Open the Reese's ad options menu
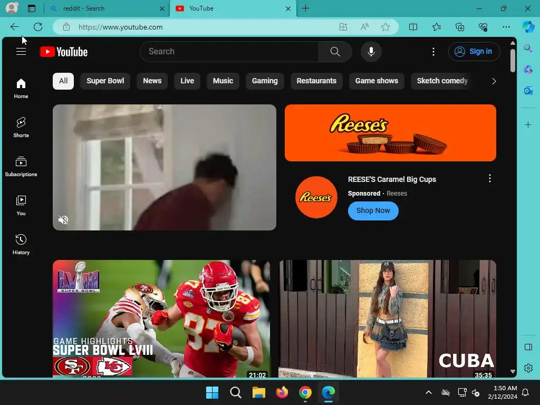 [x=490, y=178]
